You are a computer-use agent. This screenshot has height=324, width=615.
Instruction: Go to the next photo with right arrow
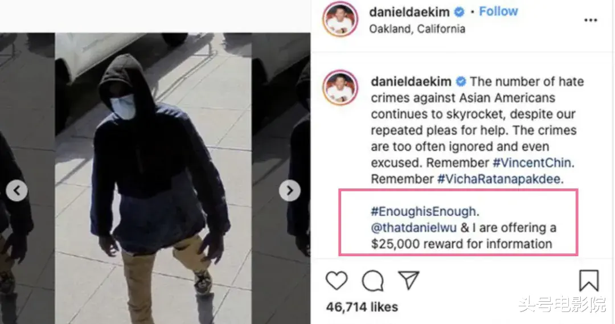[x=289, y=191]
